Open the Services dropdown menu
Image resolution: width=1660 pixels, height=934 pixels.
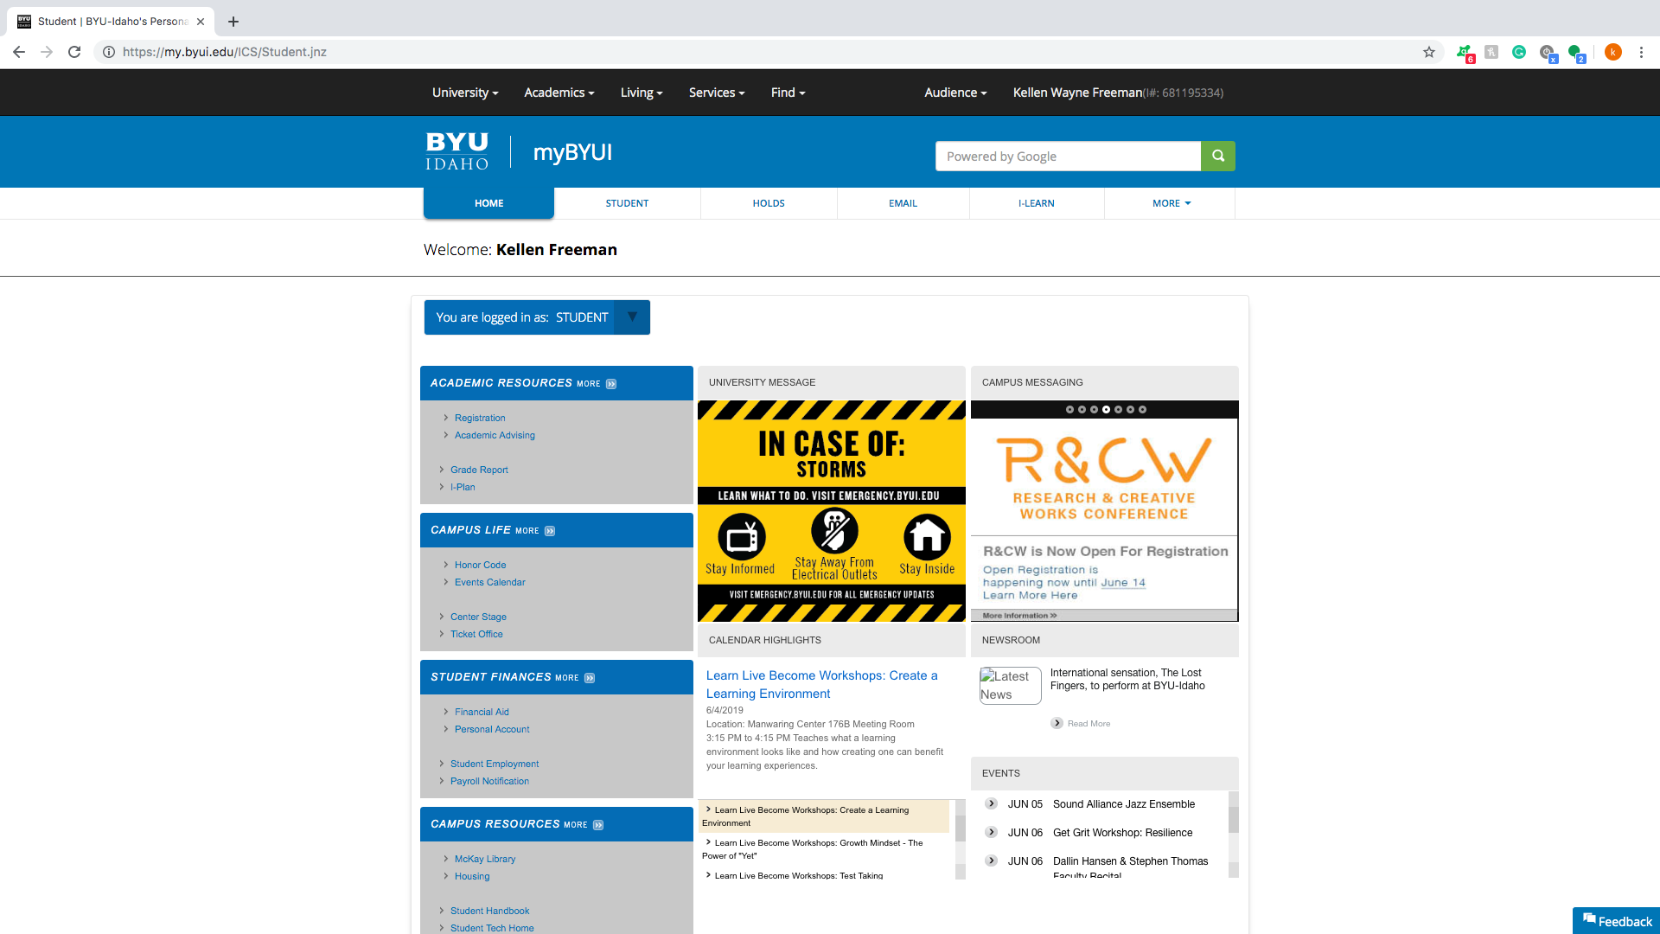[x=717, y=93]
